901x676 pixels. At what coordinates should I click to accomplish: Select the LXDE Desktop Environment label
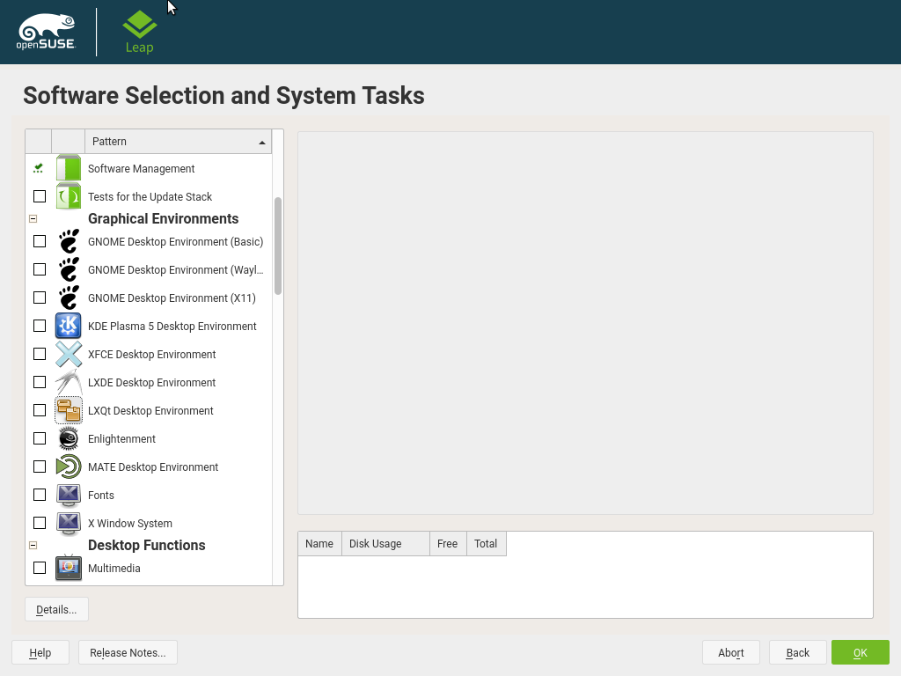pos(151,382)
